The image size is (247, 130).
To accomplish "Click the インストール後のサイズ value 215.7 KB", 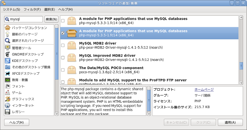I will (202, 107).
